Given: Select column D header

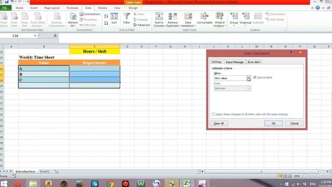Looking at the screenshot, I should point(127,46).
